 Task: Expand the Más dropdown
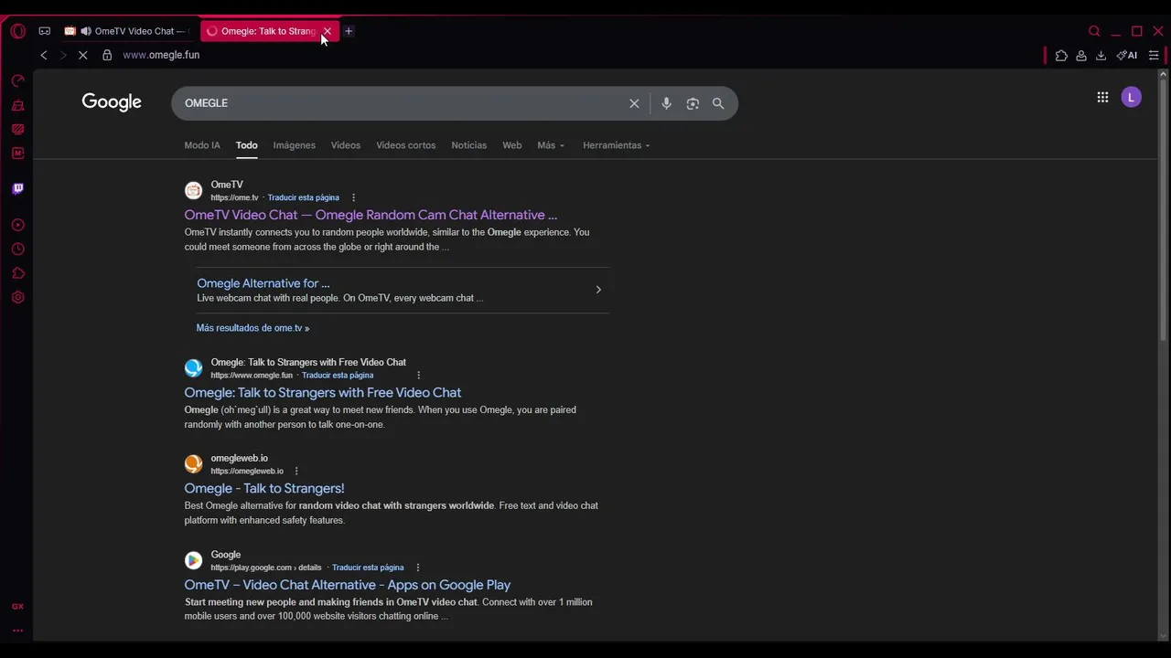[x=551, y=145]
